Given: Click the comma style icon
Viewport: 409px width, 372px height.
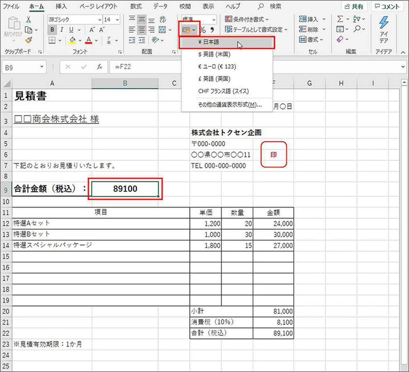Looking at the screenshot, I should click(212, 30).
